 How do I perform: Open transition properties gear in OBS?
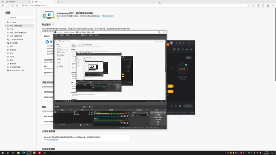(147, 113)
